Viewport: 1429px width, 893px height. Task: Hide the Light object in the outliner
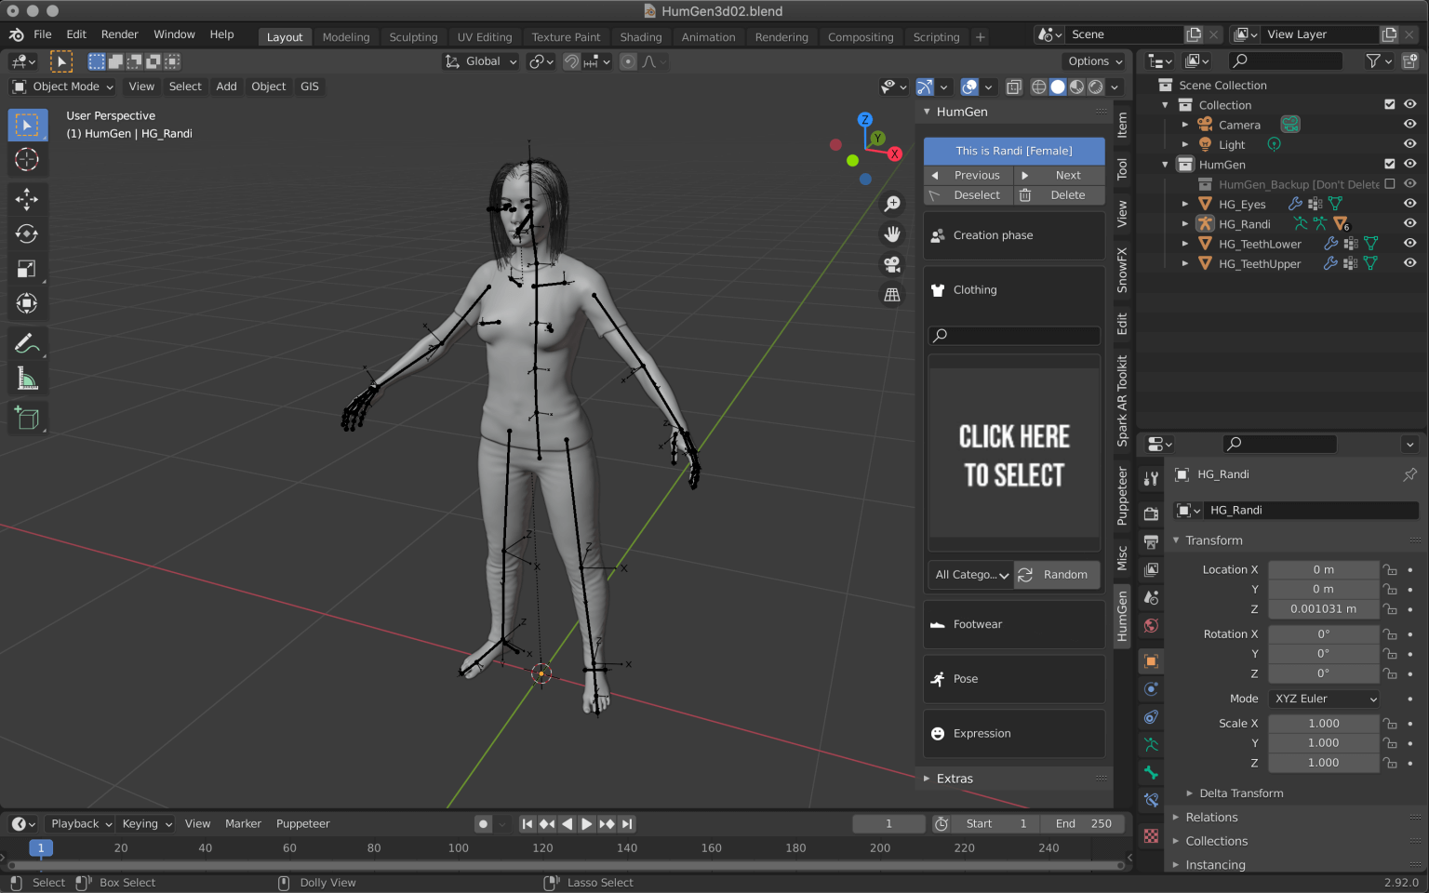coord(1409,144)
